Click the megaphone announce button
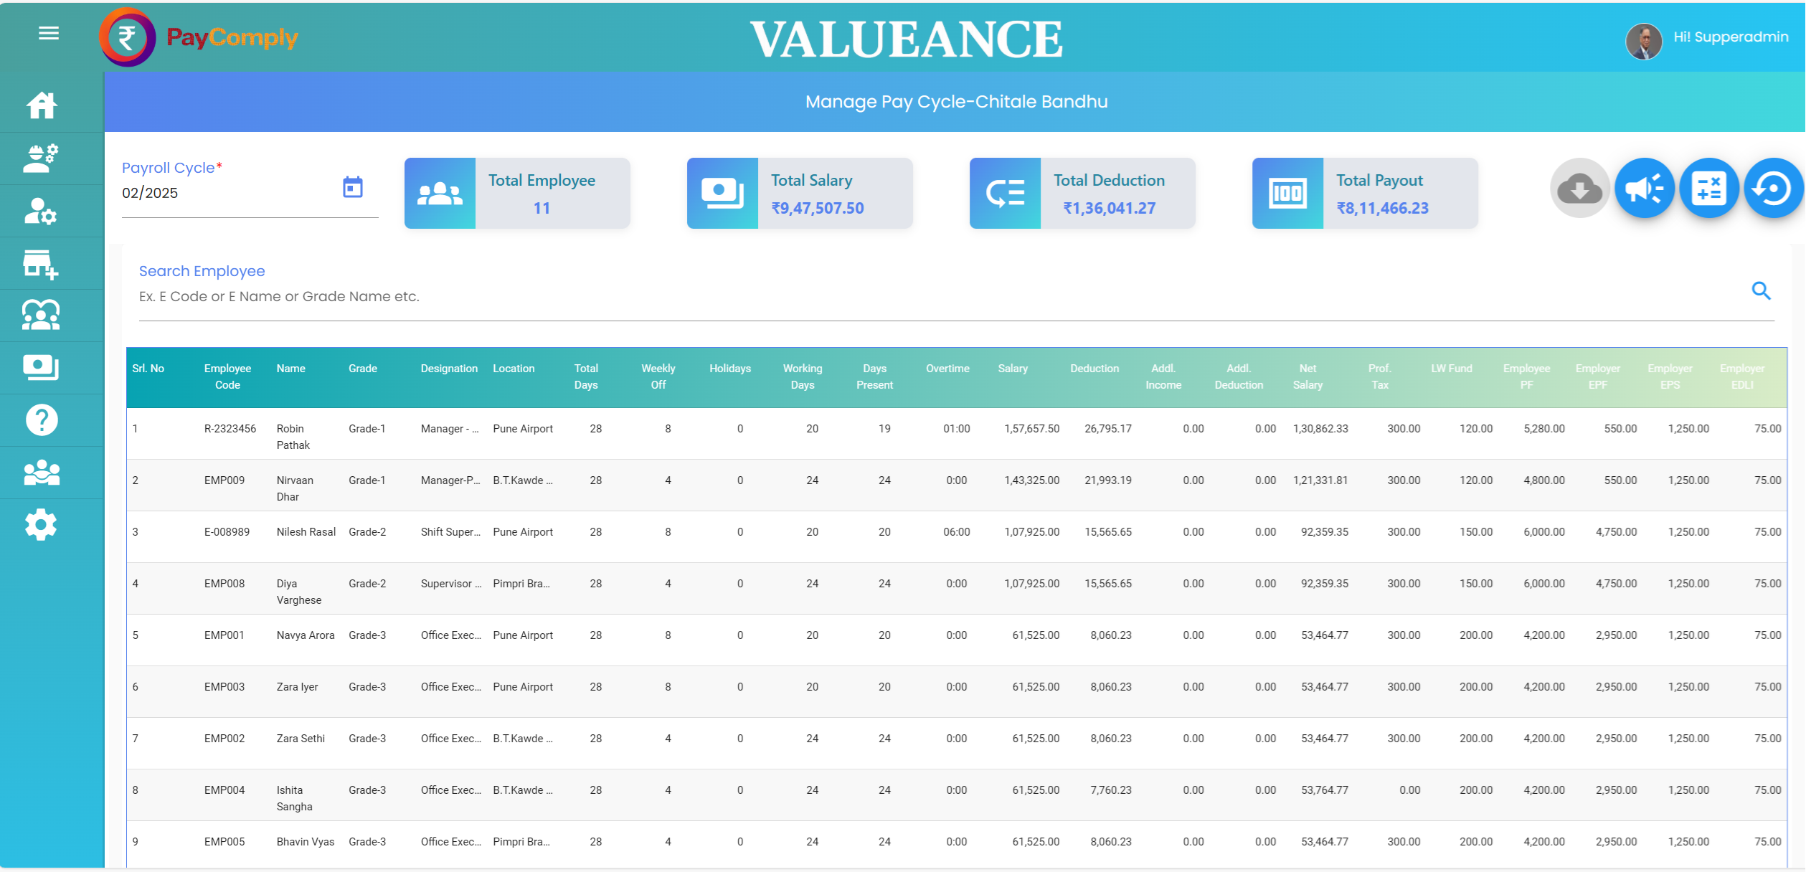Screen dimensions: 1806x872 [1644, 189]
